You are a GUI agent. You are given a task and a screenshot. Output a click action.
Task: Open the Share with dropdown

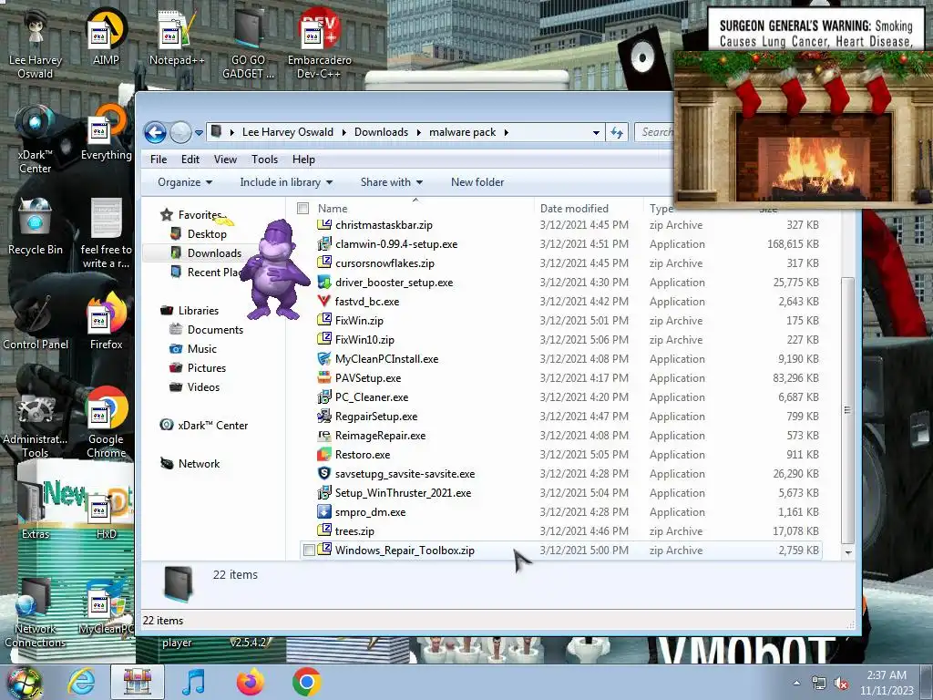tap(392, 182)
